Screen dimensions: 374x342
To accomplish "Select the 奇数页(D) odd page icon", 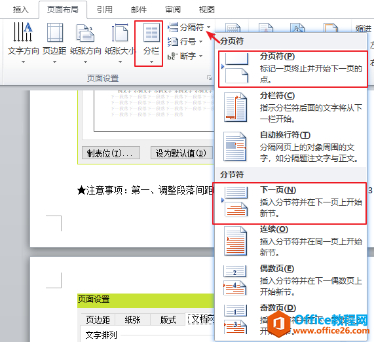I will (x=235, y=319).
